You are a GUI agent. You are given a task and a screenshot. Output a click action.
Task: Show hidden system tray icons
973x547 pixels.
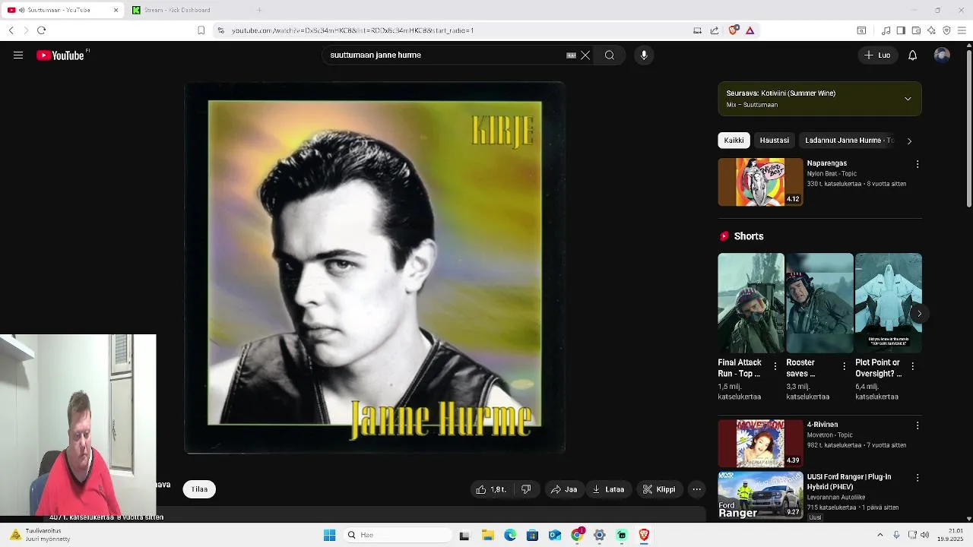click(x=880, y=536)
